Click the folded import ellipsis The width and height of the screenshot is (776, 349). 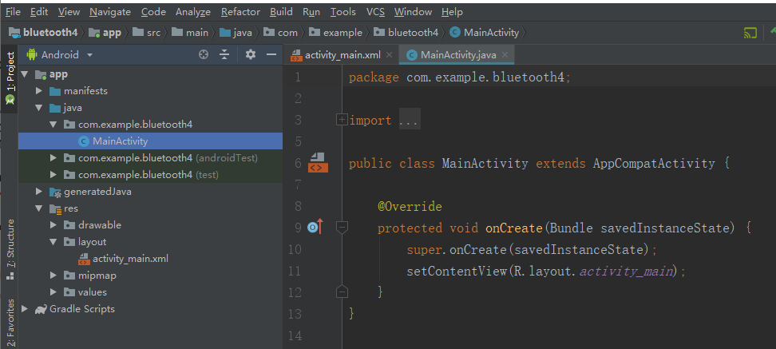click(410, 120)
